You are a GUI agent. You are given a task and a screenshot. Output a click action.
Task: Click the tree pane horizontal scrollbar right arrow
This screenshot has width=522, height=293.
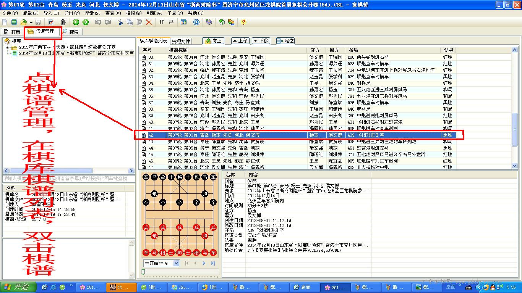click(x=131, y=171)
